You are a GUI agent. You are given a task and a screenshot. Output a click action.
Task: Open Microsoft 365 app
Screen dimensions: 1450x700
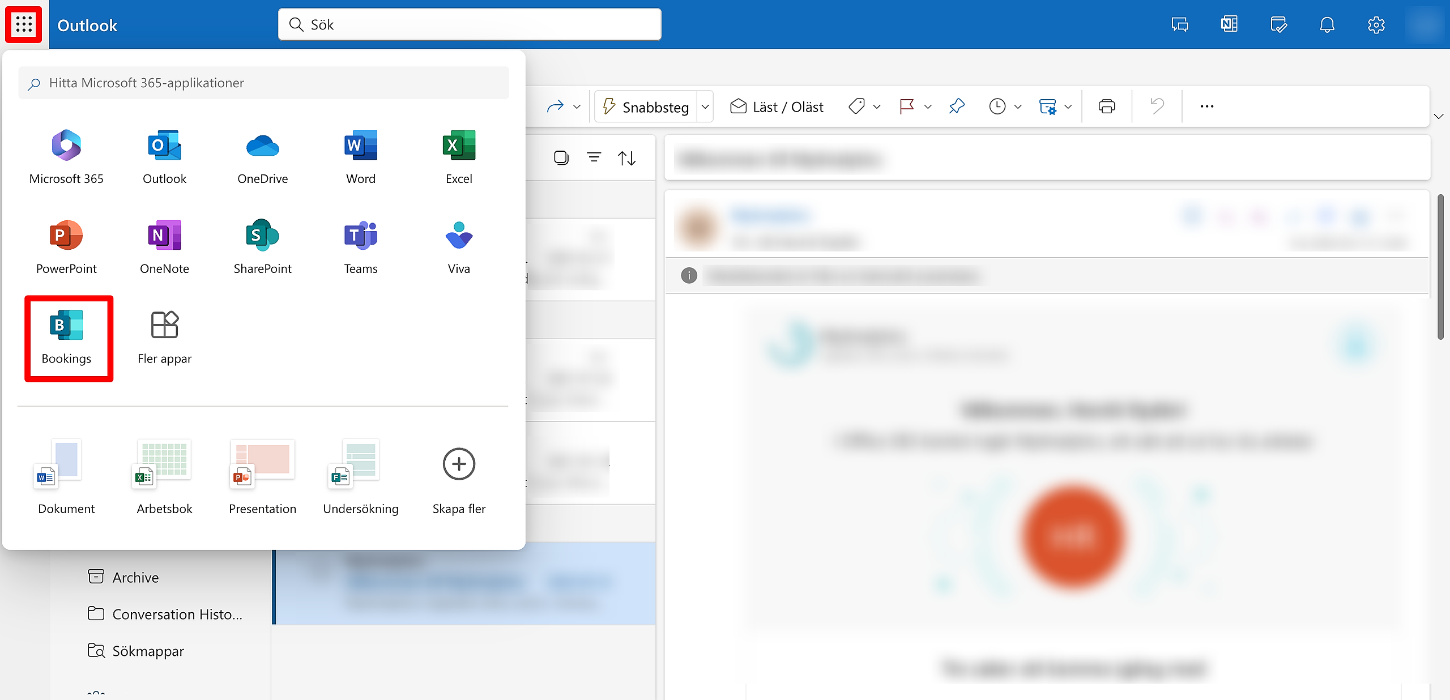click(x=66, y=157)
